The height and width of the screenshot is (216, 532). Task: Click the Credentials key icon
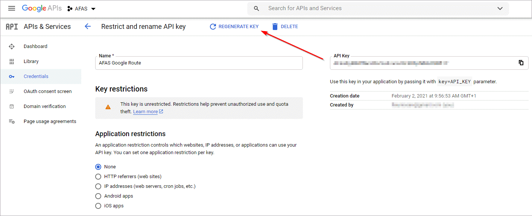point(12,76)
